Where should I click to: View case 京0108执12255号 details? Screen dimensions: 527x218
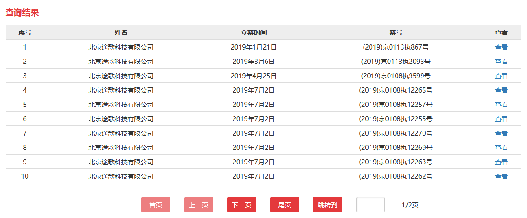click(x=501, y=118)
